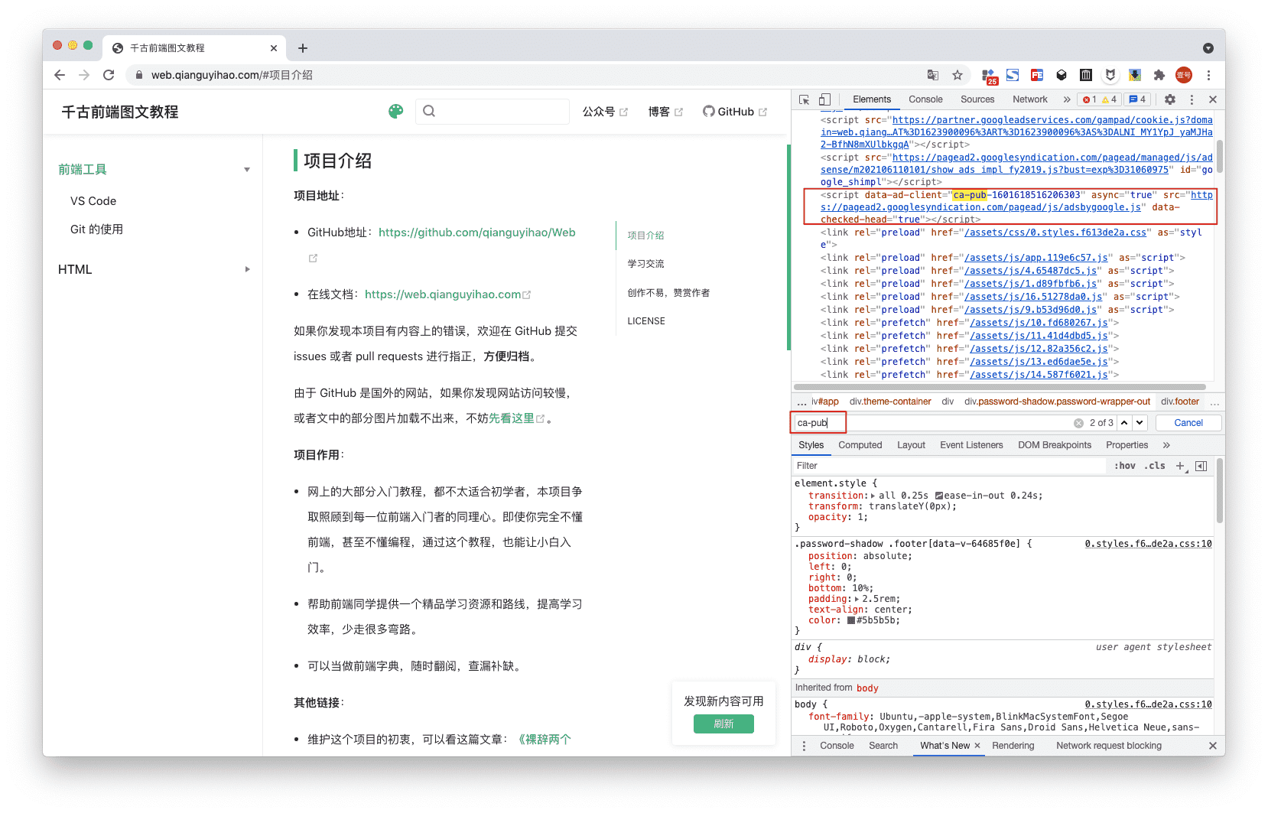Switch to the Console tab in DevTools

point(925,99)
